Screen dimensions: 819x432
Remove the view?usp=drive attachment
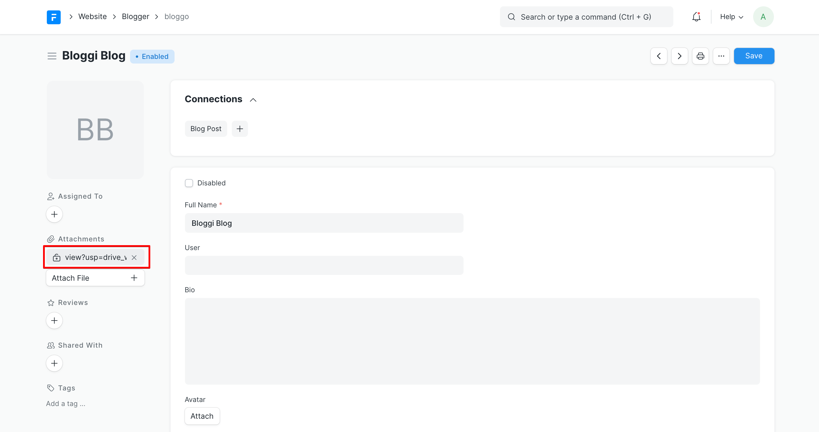[x=134, y=257]
